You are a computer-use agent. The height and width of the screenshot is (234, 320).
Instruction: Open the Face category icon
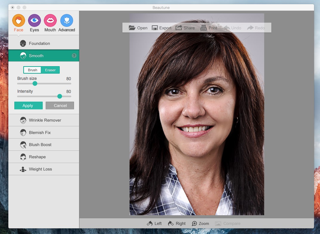(x=19, y=21)
